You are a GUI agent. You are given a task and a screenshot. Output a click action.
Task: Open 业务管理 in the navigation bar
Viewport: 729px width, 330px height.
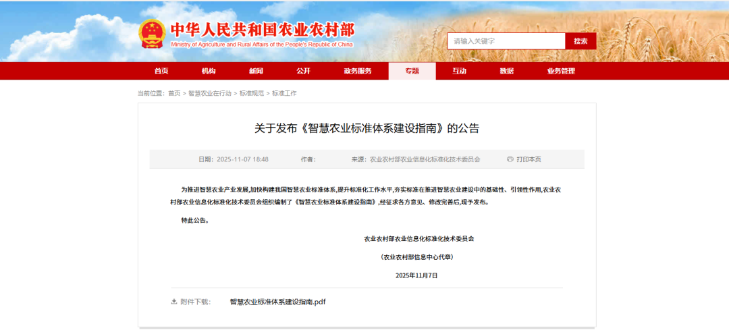point(561,71)
